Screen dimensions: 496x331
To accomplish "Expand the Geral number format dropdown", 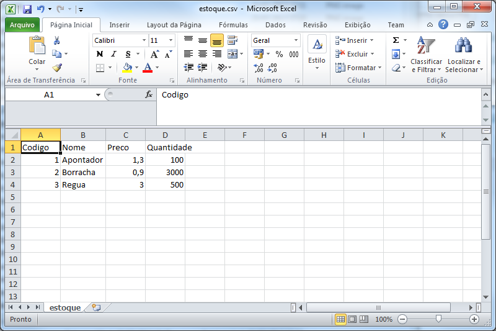I will [296, 40].
